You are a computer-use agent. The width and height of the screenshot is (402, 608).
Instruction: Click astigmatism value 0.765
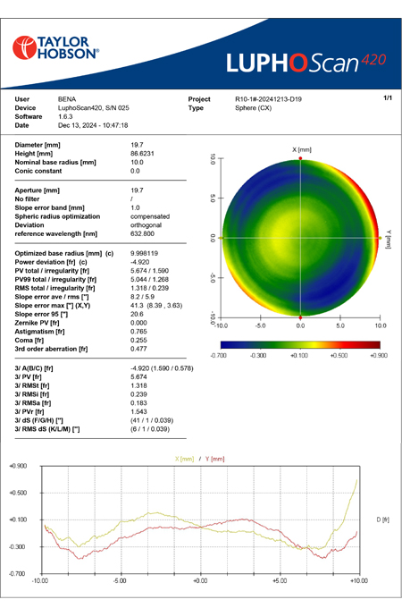tap(138, 332)
